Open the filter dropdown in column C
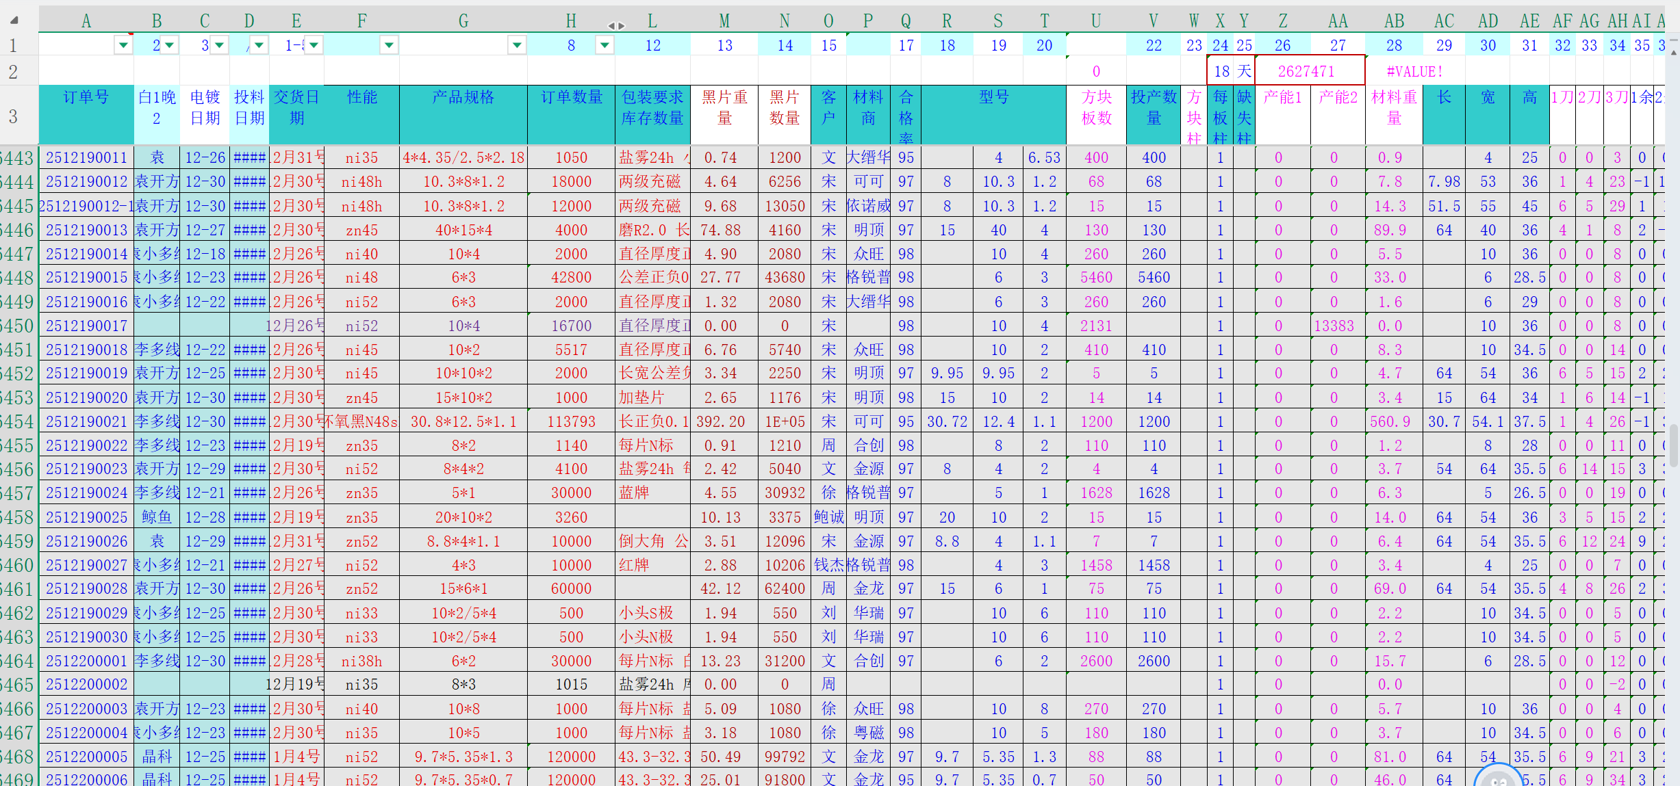The image size is (1680, 786). tap(219, 46)
